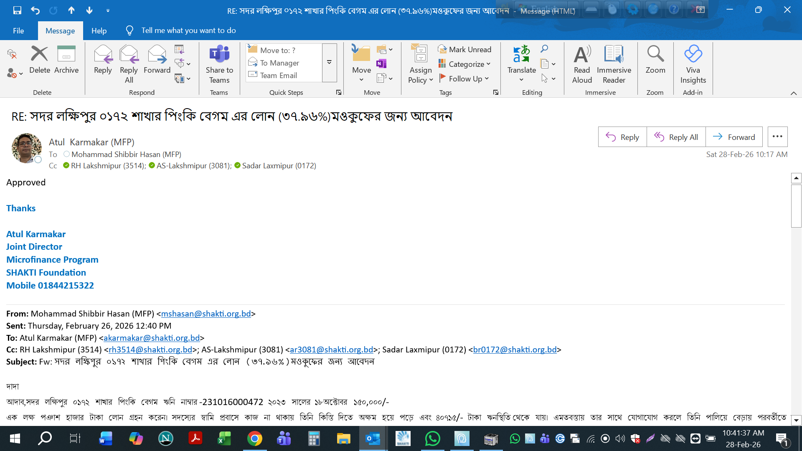
Task: Expand the Quick Steps gallery
Action: [329, 62]
